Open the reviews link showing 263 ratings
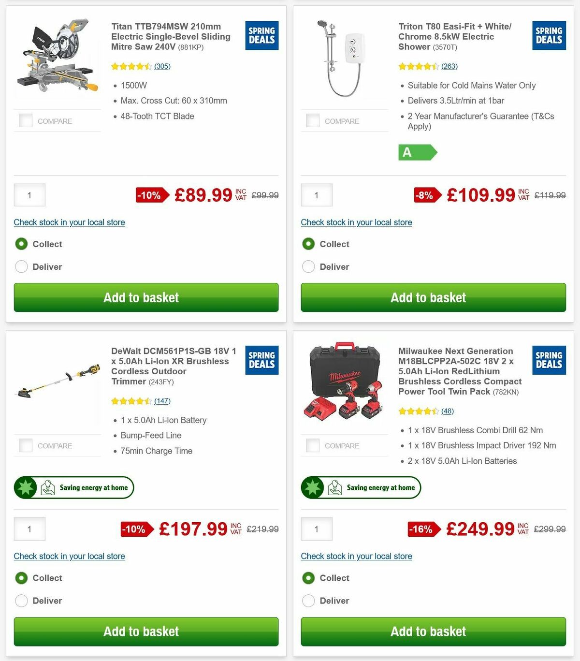The width and height of the screenshot is (580, 661). pyautogui.click(x=449, y=66)
